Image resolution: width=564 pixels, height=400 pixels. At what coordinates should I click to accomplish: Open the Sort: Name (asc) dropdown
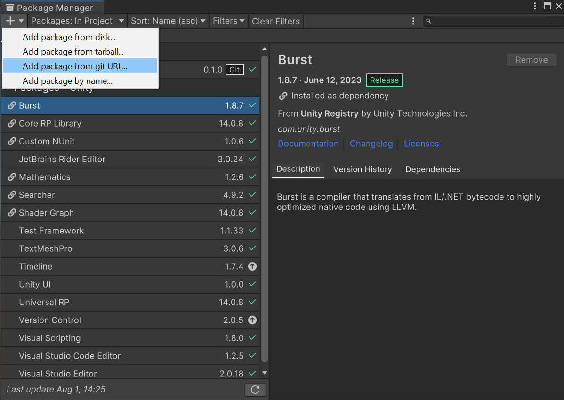tap(168, 21)
